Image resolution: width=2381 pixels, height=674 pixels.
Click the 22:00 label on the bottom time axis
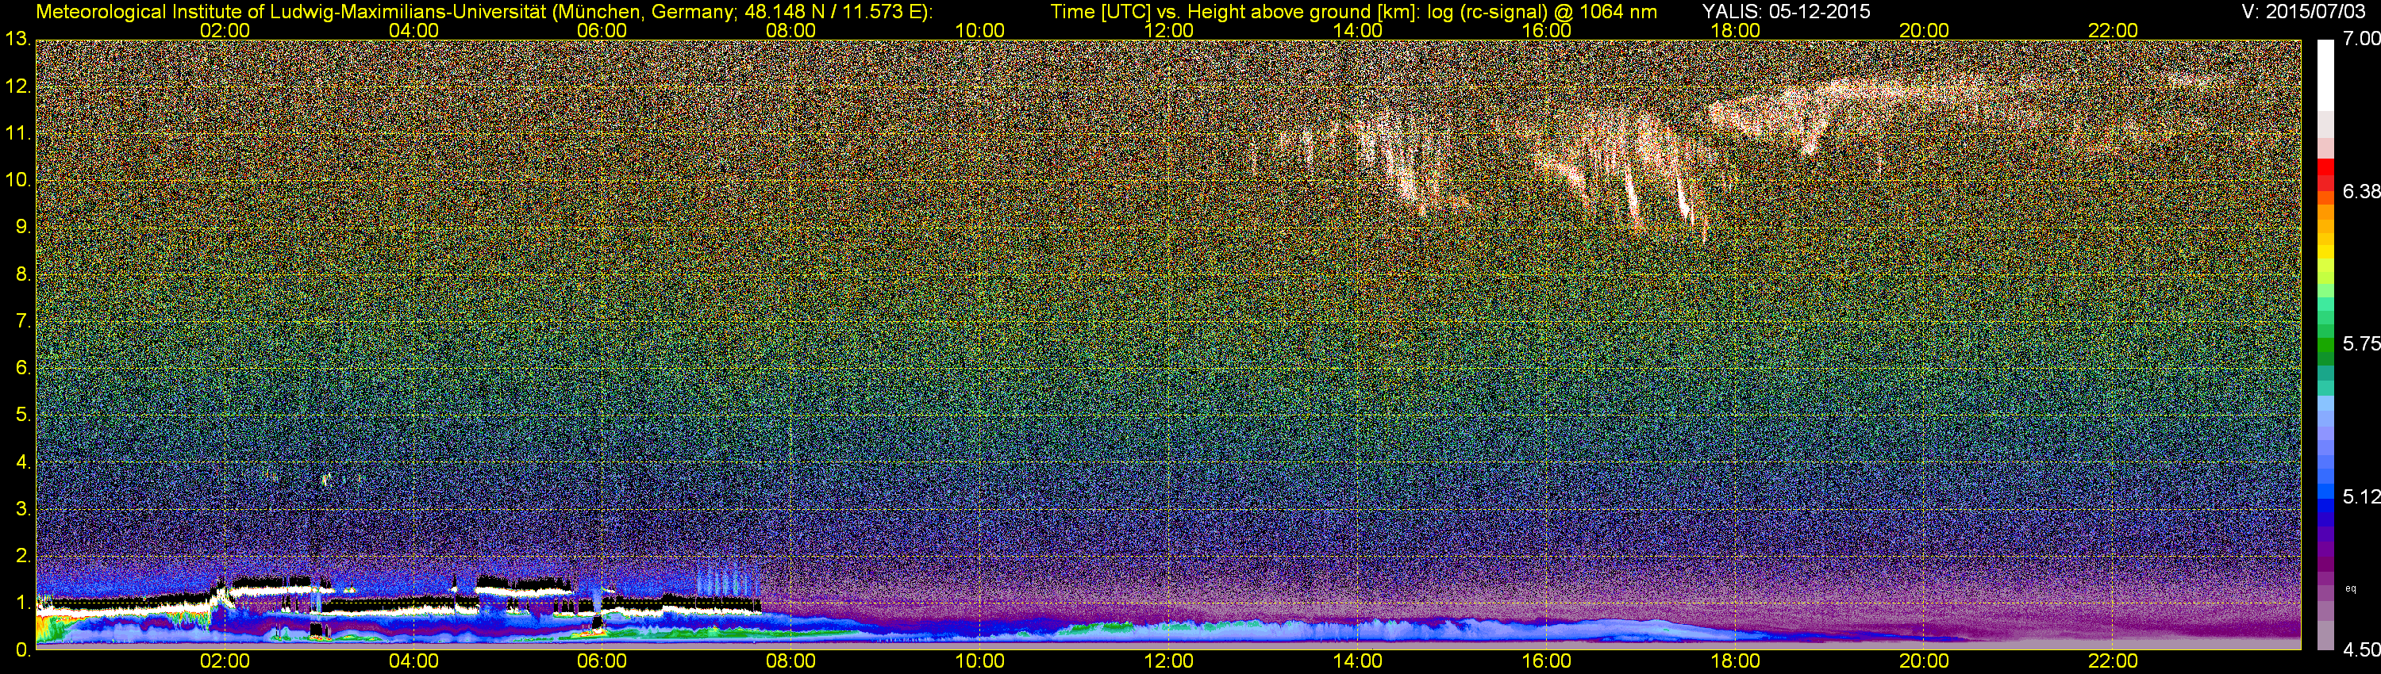tap(2113, 661)
